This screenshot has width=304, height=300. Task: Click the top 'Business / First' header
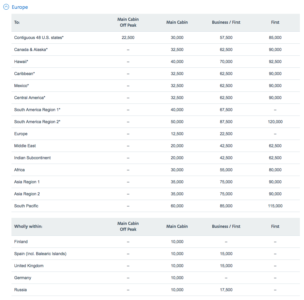click(226, 22)
